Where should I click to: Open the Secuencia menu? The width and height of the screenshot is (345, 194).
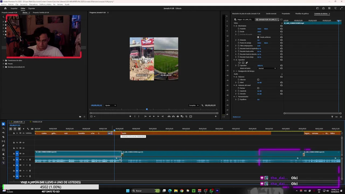pyautogui.click(x=24, y=5)
